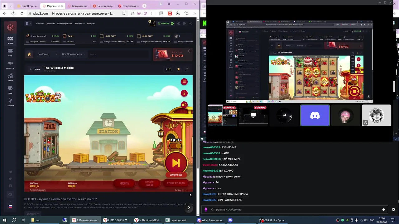
Task: Expand the Больше text section
Action: coord(33,214)
